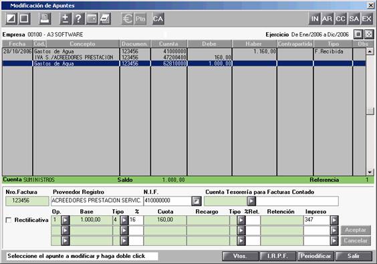Viewport: 377px width, 264px height.
Task: Click the Haber amount 1.160,00
Action: click(x=255, y=51)
